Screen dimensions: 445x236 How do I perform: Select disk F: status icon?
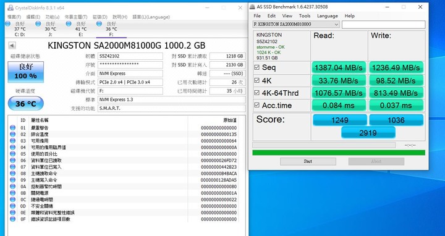(x=99, y=24)
